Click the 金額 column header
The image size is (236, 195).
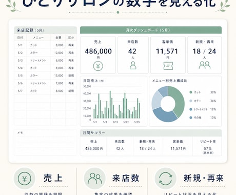[58, 37]
